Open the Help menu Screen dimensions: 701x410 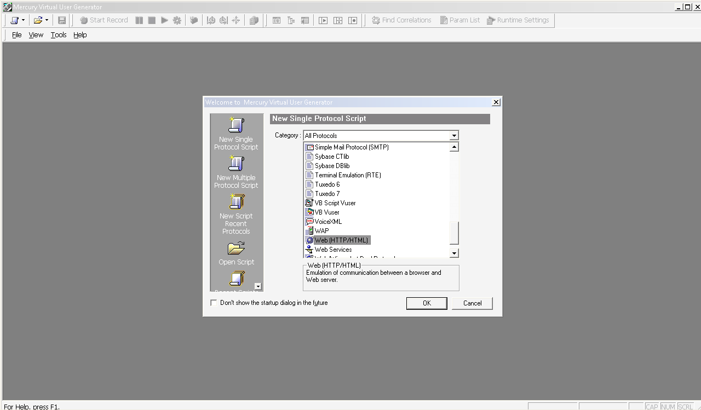click(80, 35)
